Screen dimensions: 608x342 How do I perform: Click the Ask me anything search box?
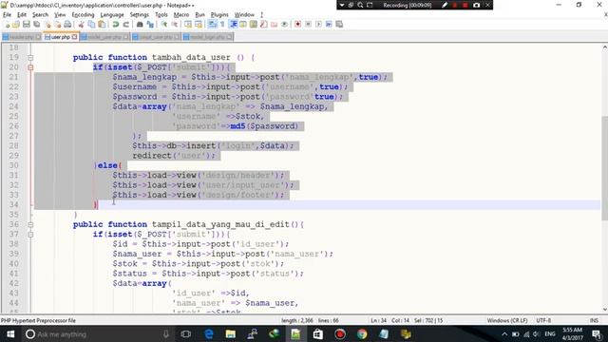[x=97, y=333]
